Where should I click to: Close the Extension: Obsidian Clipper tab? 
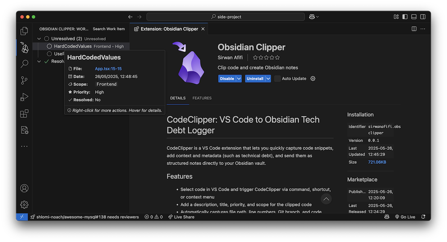203,29
